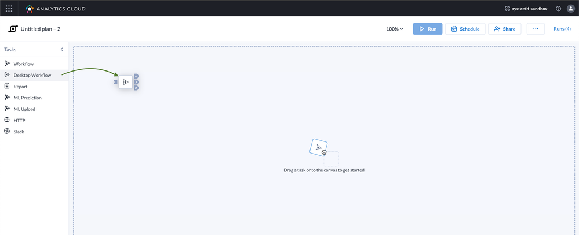Image resolution: width=579 pixels, height=235 pixels.
Task: Click the plan icon beside Untitled plan
Action: click(x=13, y=29)
